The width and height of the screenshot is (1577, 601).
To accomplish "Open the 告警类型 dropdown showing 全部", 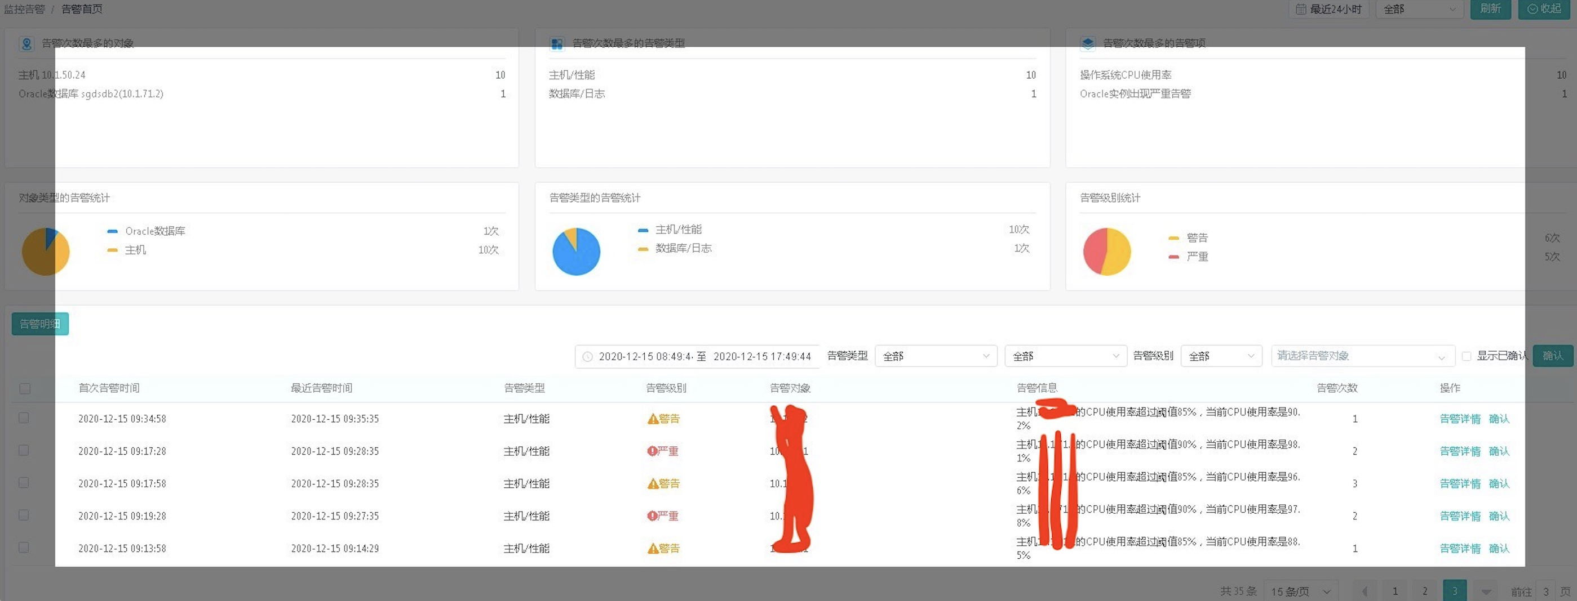I will point(936,356).
